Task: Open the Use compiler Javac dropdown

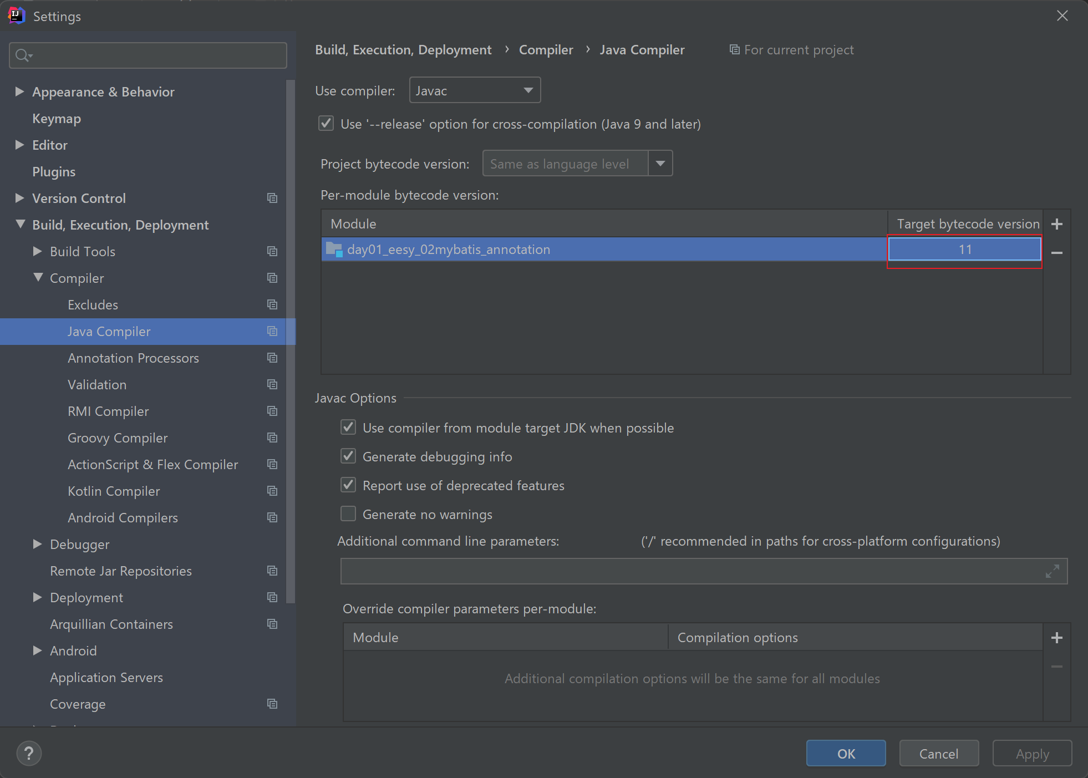Action: 475,90
